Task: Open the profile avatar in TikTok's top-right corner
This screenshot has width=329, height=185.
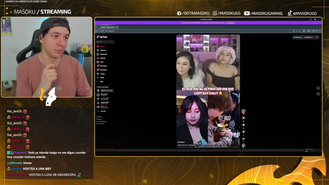Action: [317, 37]
